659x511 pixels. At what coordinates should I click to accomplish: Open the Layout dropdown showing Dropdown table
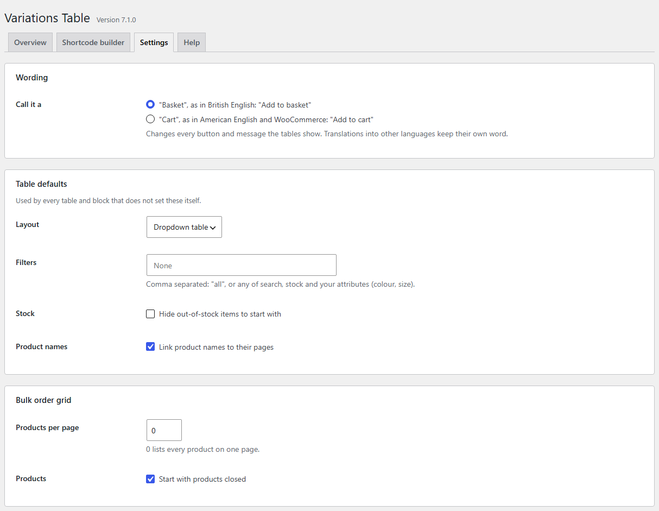pos(184,227)
